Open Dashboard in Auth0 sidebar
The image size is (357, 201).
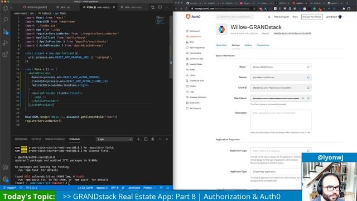[193, 31]
